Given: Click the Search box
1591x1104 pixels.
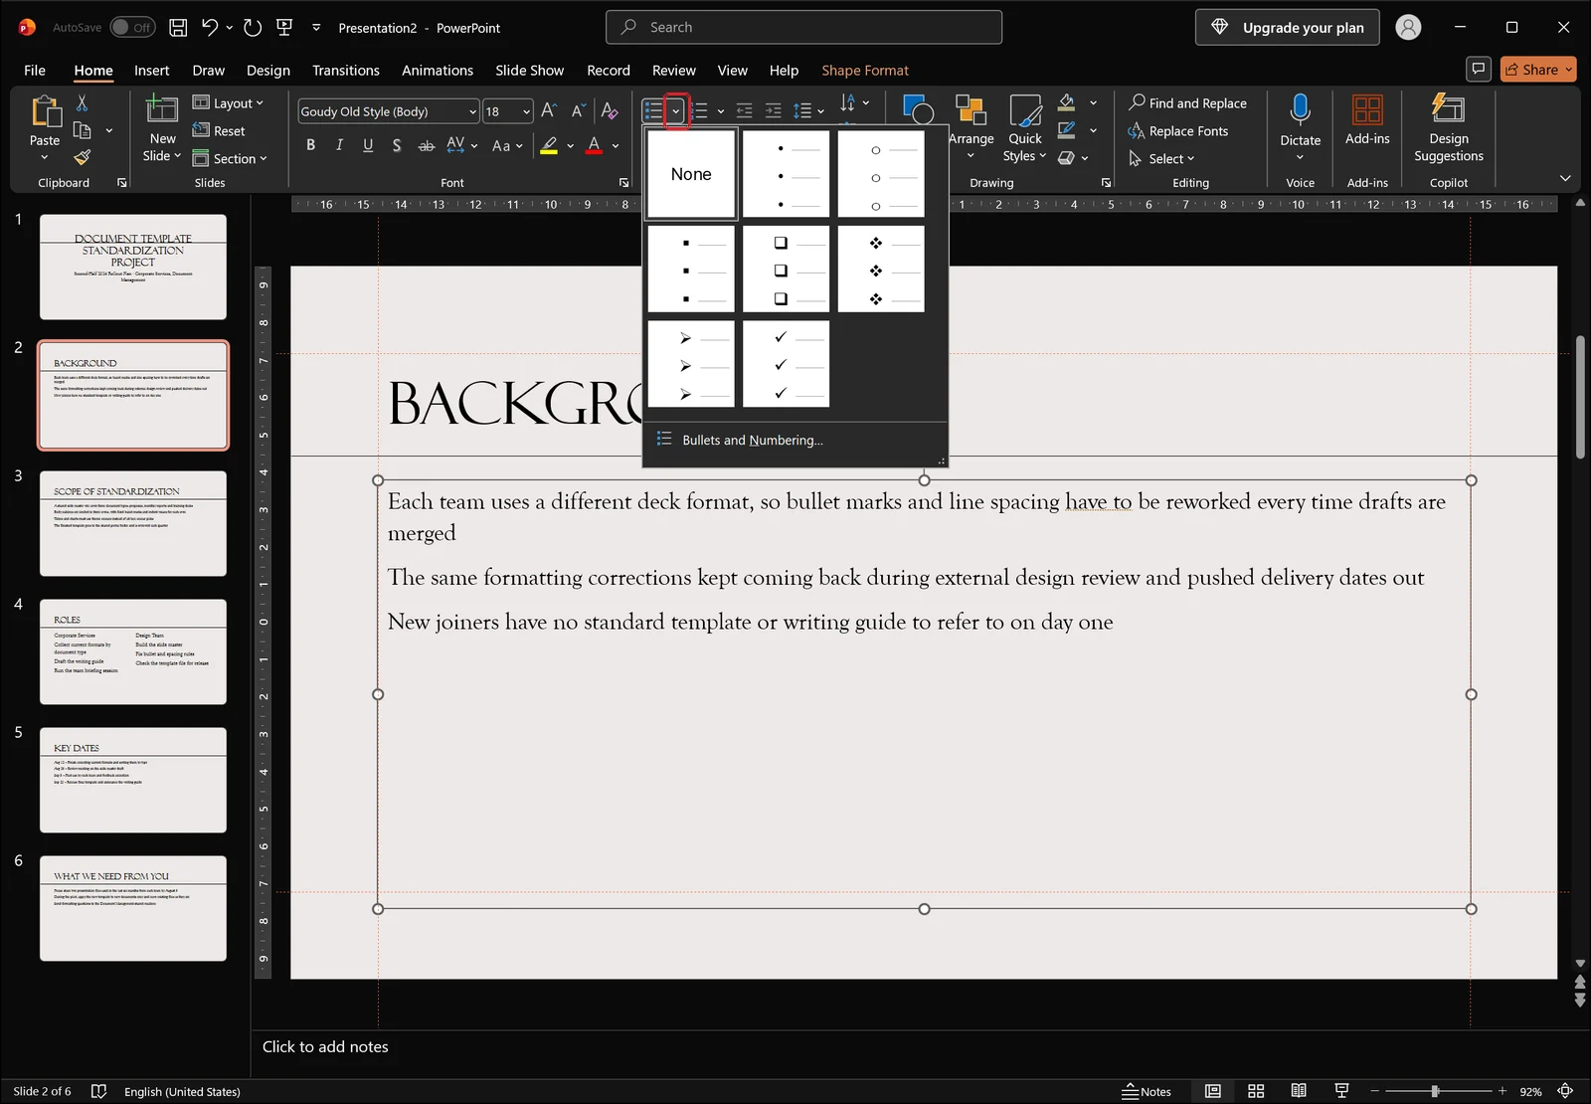Looking at the screenshot, I should click(803, 28).
